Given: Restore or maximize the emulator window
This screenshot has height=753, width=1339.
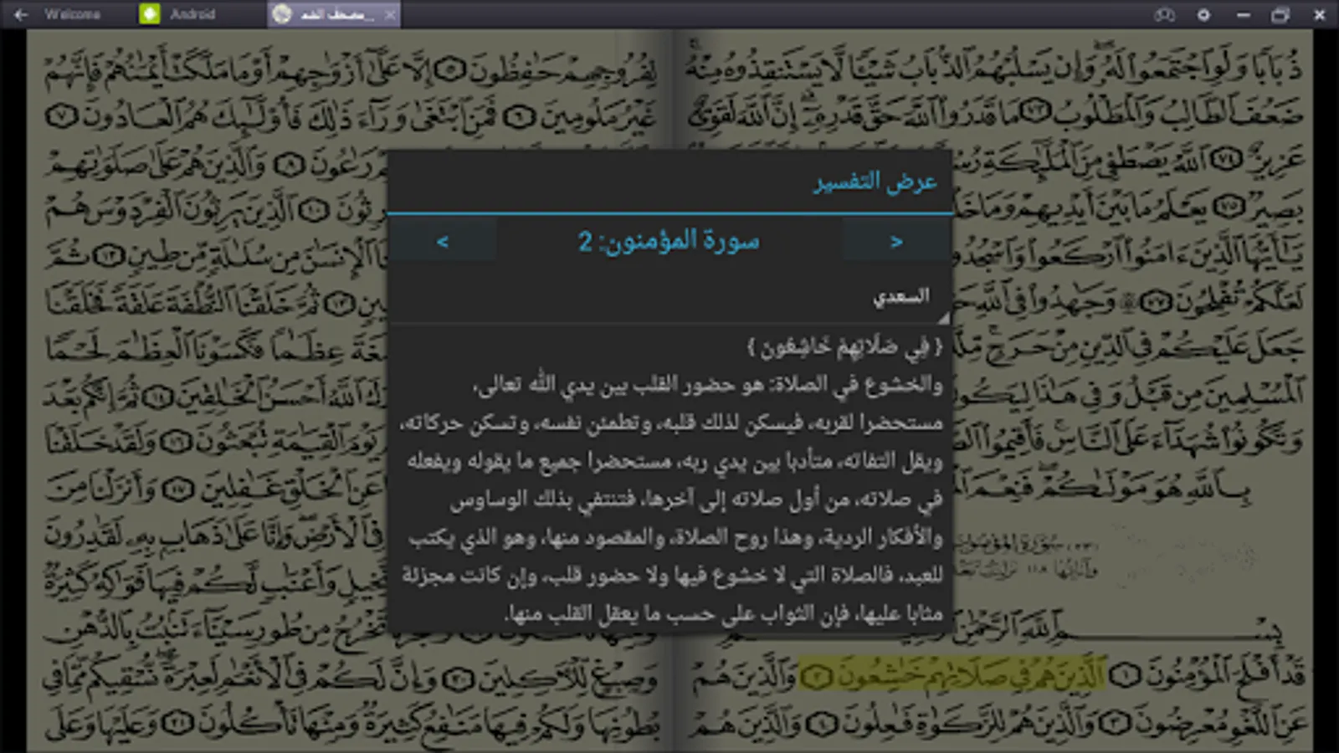Looking at the screenshot, I should click(1280, 14).
